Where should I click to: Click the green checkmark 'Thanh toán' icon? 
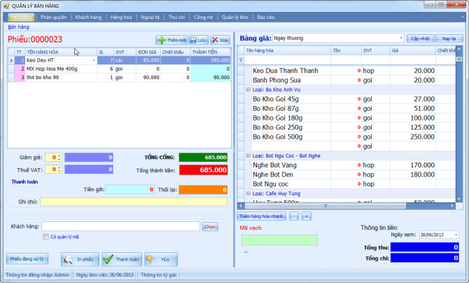(x=108, y=259)
